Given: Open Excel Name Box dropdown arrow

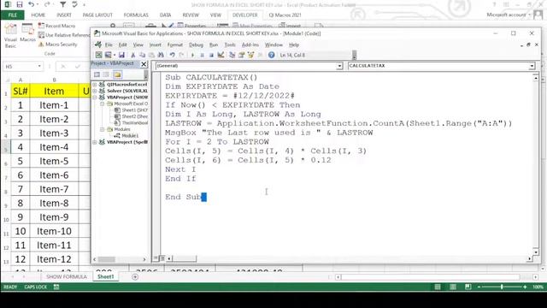Looking at the screenshot, I should point(39,67).
